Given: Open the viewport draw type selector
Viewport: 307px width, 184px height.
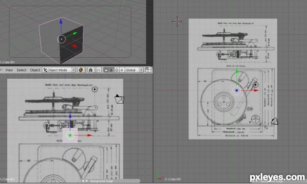Looking at the screenshot, I should 82,70.
